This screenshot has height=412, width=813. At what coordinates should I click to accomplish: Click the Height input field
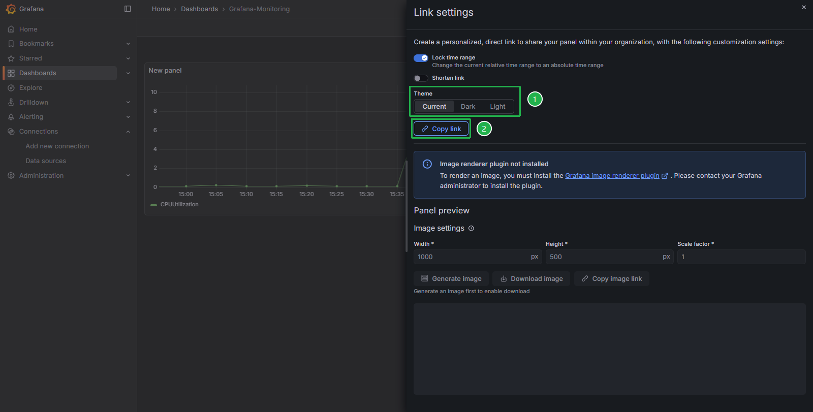point(610,257)
